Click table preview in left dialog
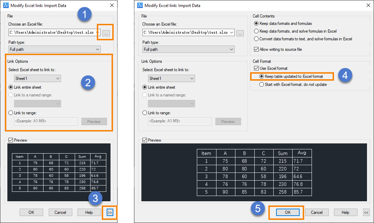The image size is (374, 223). [x=59, y=172]
